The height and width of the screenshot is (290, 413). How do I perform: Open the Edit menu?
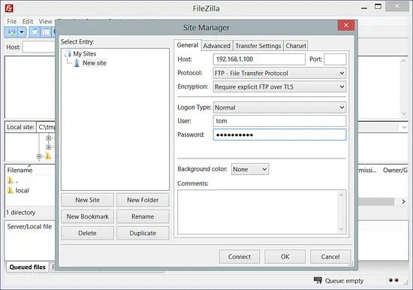tap(28, 21)
